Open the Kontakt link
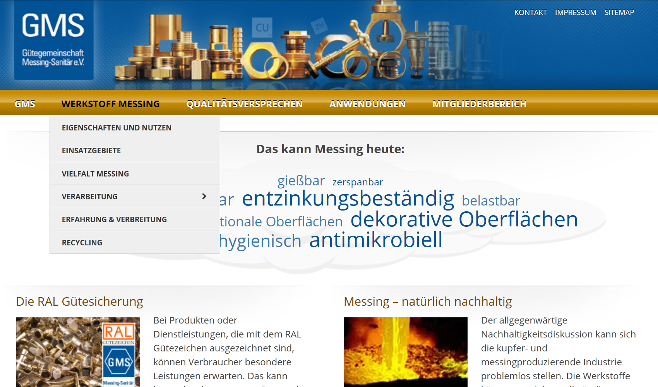658x387 pixels. 530,12
